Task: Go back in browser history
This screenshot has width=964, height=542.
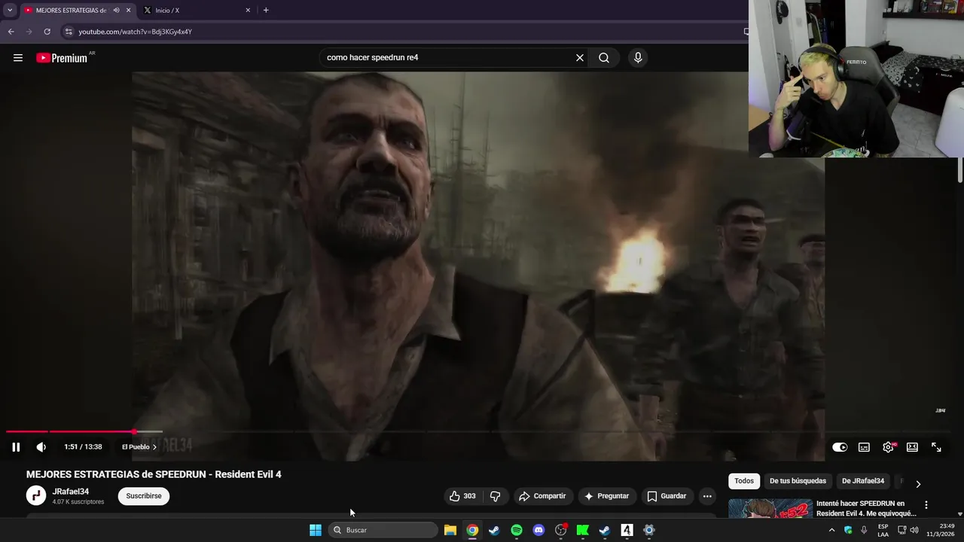Action: (11, 32)
